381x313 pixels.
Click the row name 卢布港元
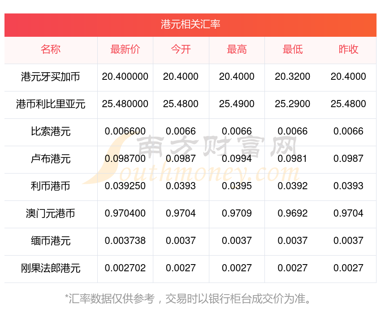[x=51, y=159]
